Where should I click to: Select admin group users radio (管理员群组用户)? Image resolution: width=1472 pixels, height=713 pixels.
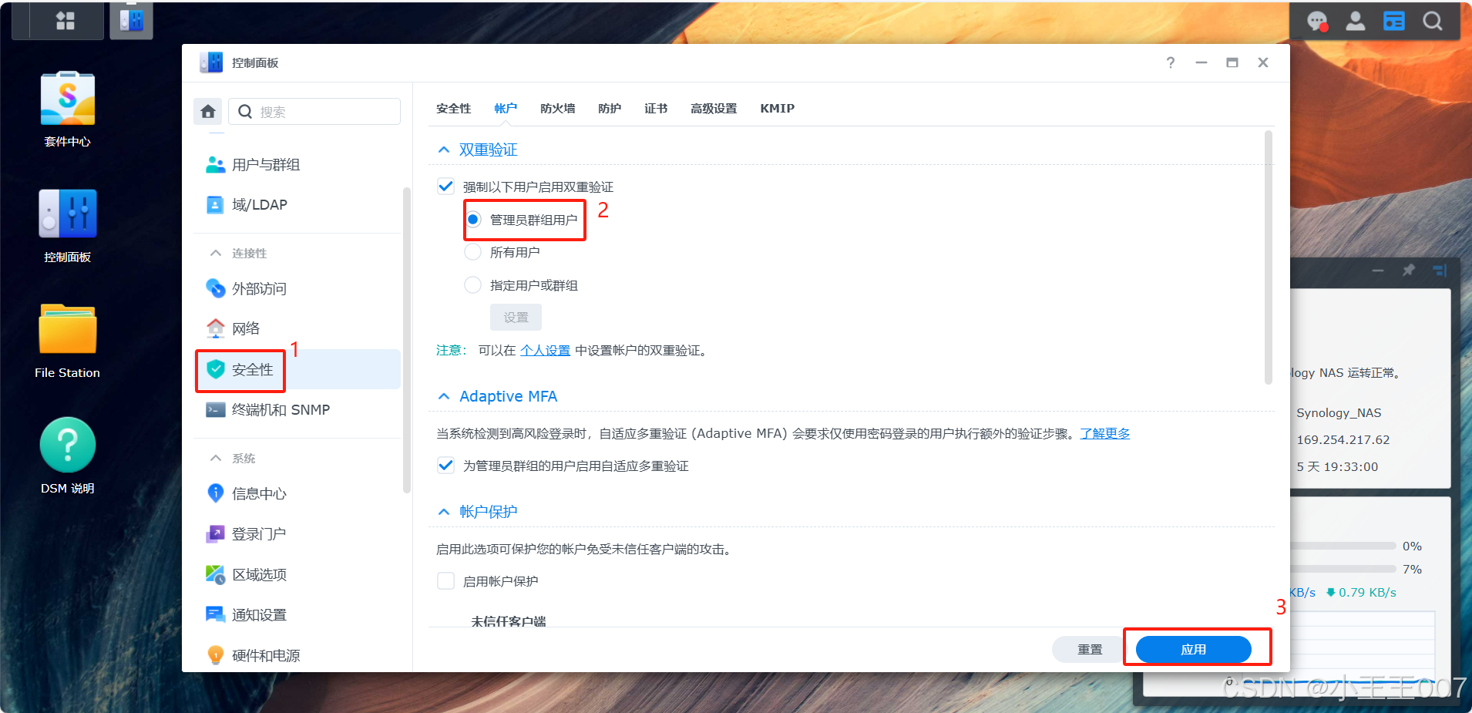pos(473,220)
